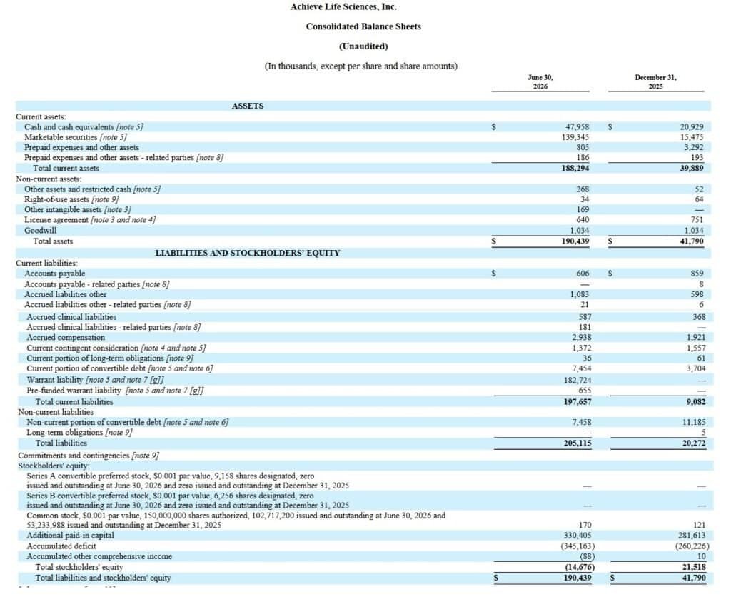Click 'Other intangible assets' value 169
The image size is (731, 602).
click(583, 210)
